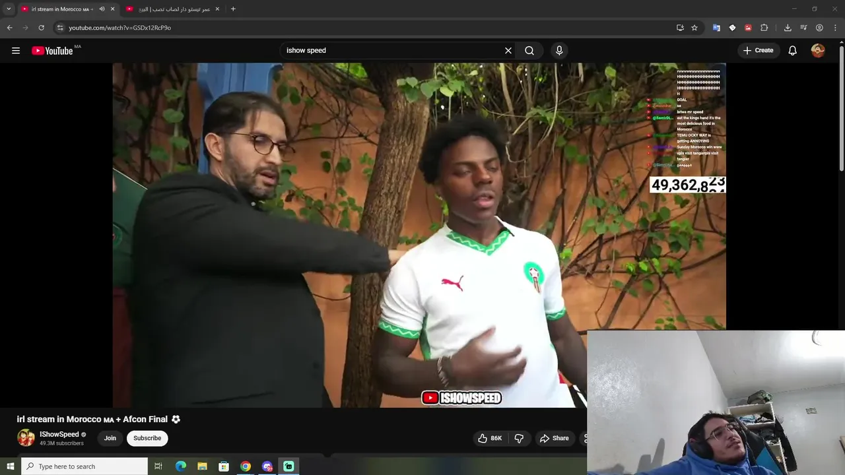
Task: Open the Extensions puzzle menu
Action: [x=764, y=28]
